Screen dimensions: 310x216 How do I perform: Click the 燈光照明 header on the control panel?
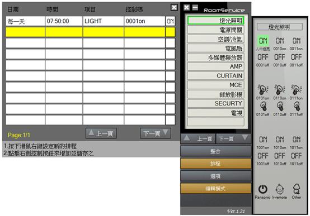tap(280, 27)
